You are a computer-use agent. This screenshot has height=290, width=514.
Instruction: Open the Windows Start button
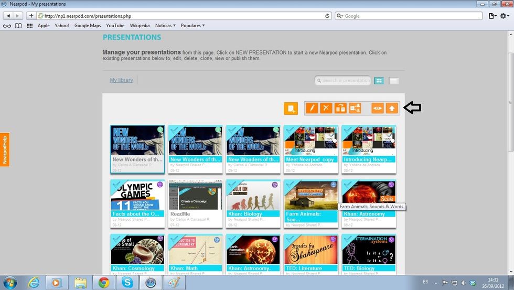tap(10, 282)
